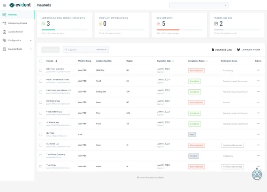This screenshot has height=192, width=267.
Task: Click the Earthquake location qualifier cell
Action: [x=101, y=92]
